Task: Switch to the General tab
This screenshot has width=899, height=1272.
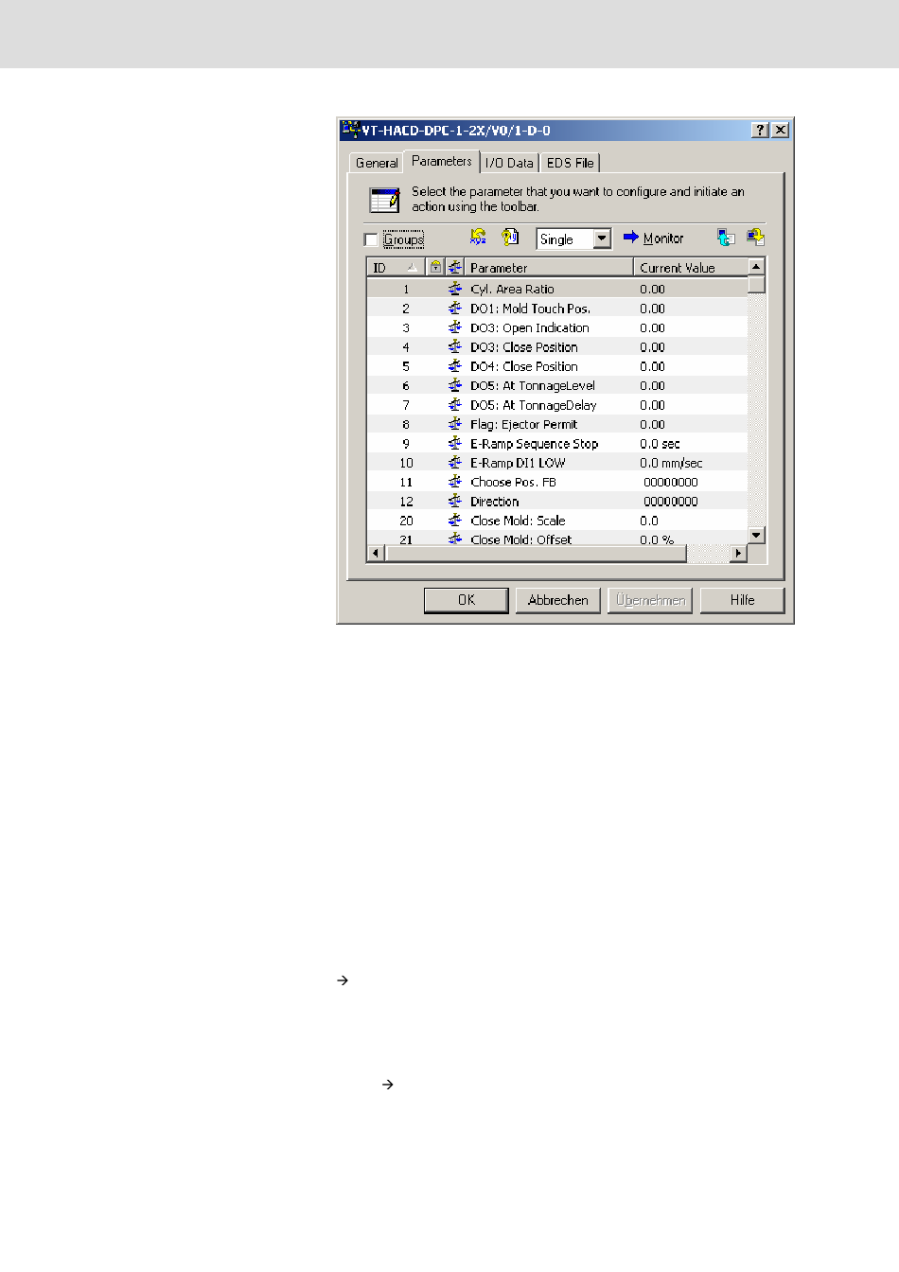Action: (377, 163)
